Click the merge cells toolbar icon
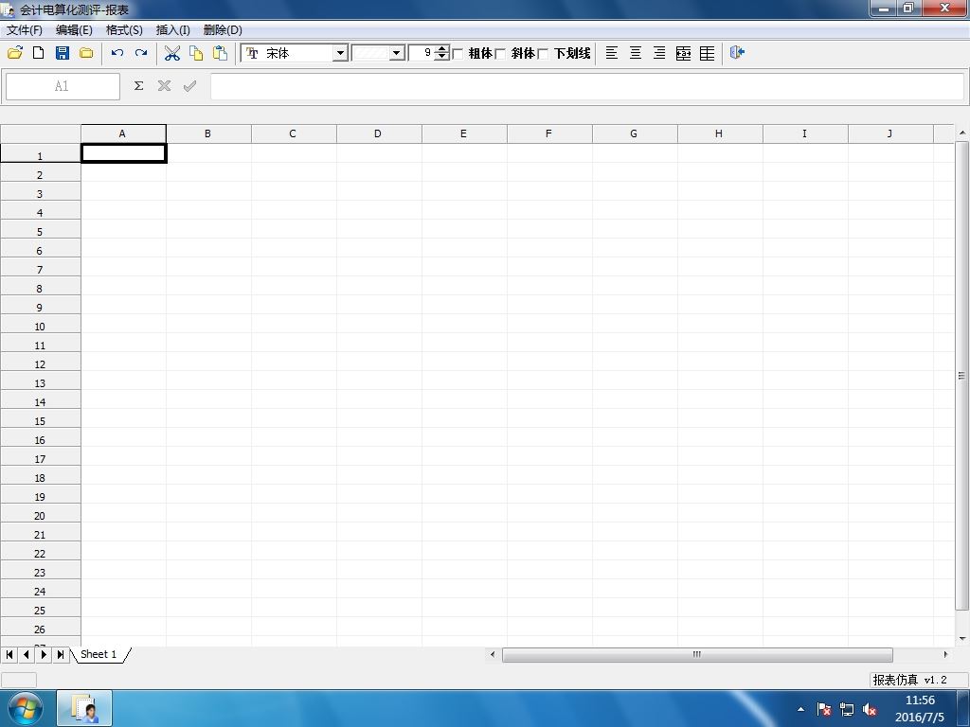970x727 pixels. (683, 53)
